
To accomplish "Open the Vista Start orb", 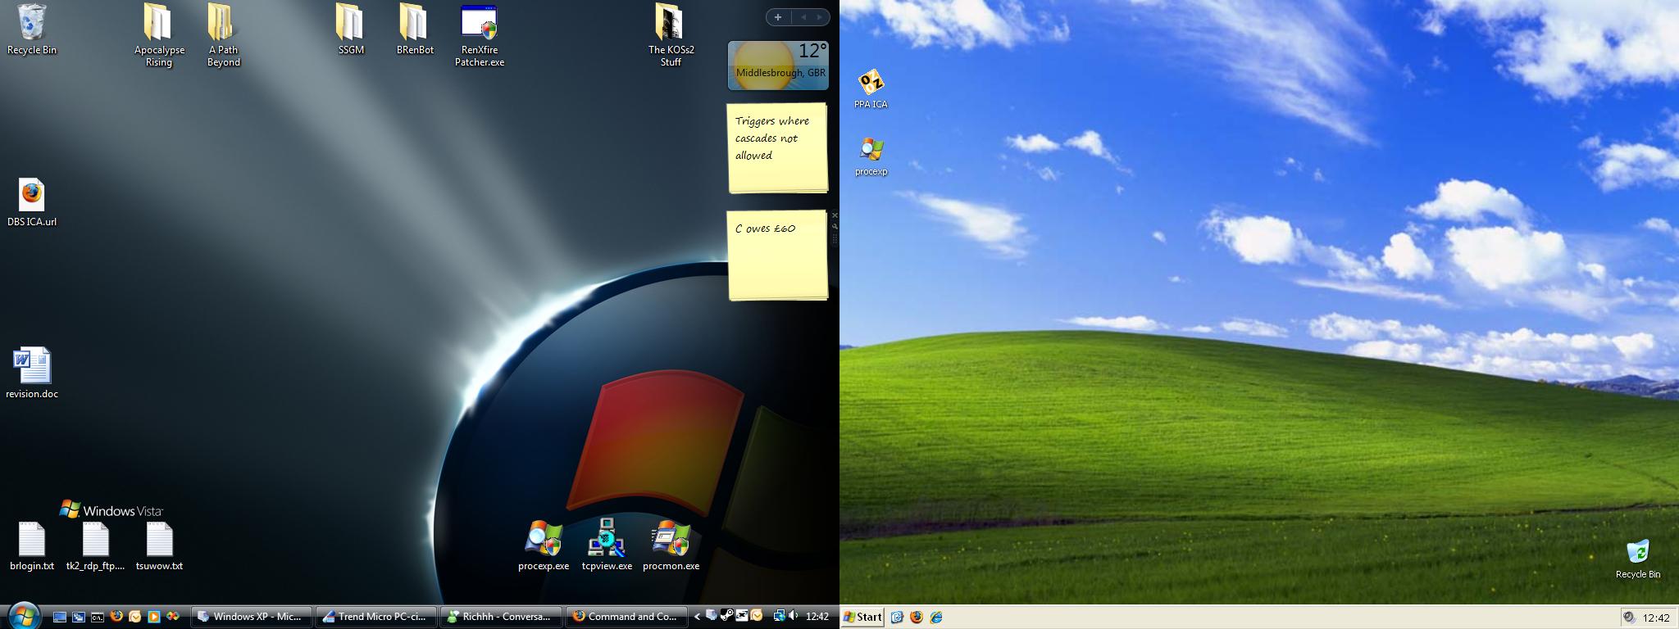I will tap(23, 615).
